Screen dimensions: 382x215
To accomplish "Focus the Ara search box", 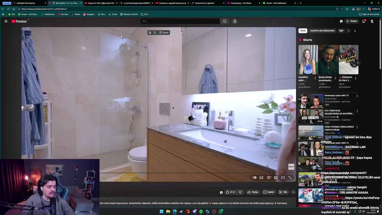I will click(x=180, y=21).
